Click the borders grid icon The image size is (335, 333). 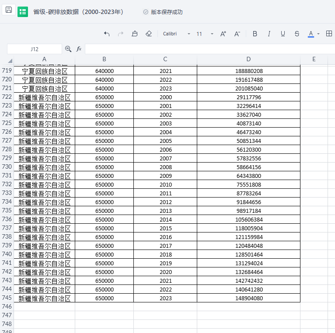329,34
